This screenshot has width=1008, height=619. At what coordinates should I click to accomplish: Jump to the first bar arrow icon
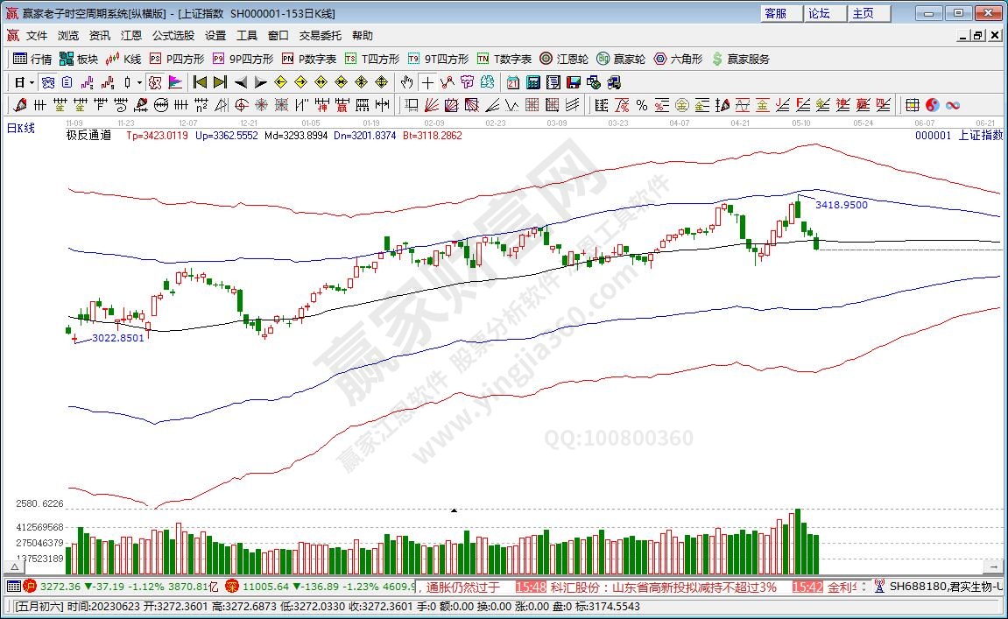(x=200, y=82)
